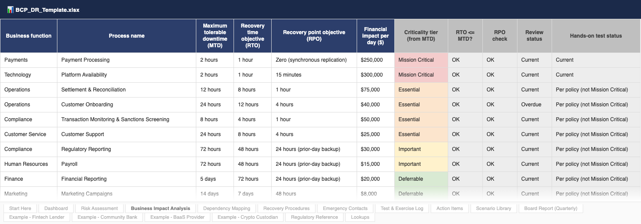Click the Process name column header
The image size is (641, 224).
coord(127,36)
